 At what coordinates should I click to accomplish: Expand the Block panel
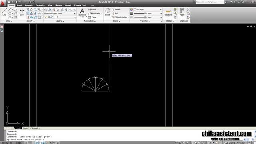coord(116,21)
